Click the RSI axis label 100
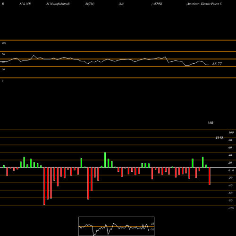The height and width of the screenshot is (236, 236). click(x=4, y=43)
